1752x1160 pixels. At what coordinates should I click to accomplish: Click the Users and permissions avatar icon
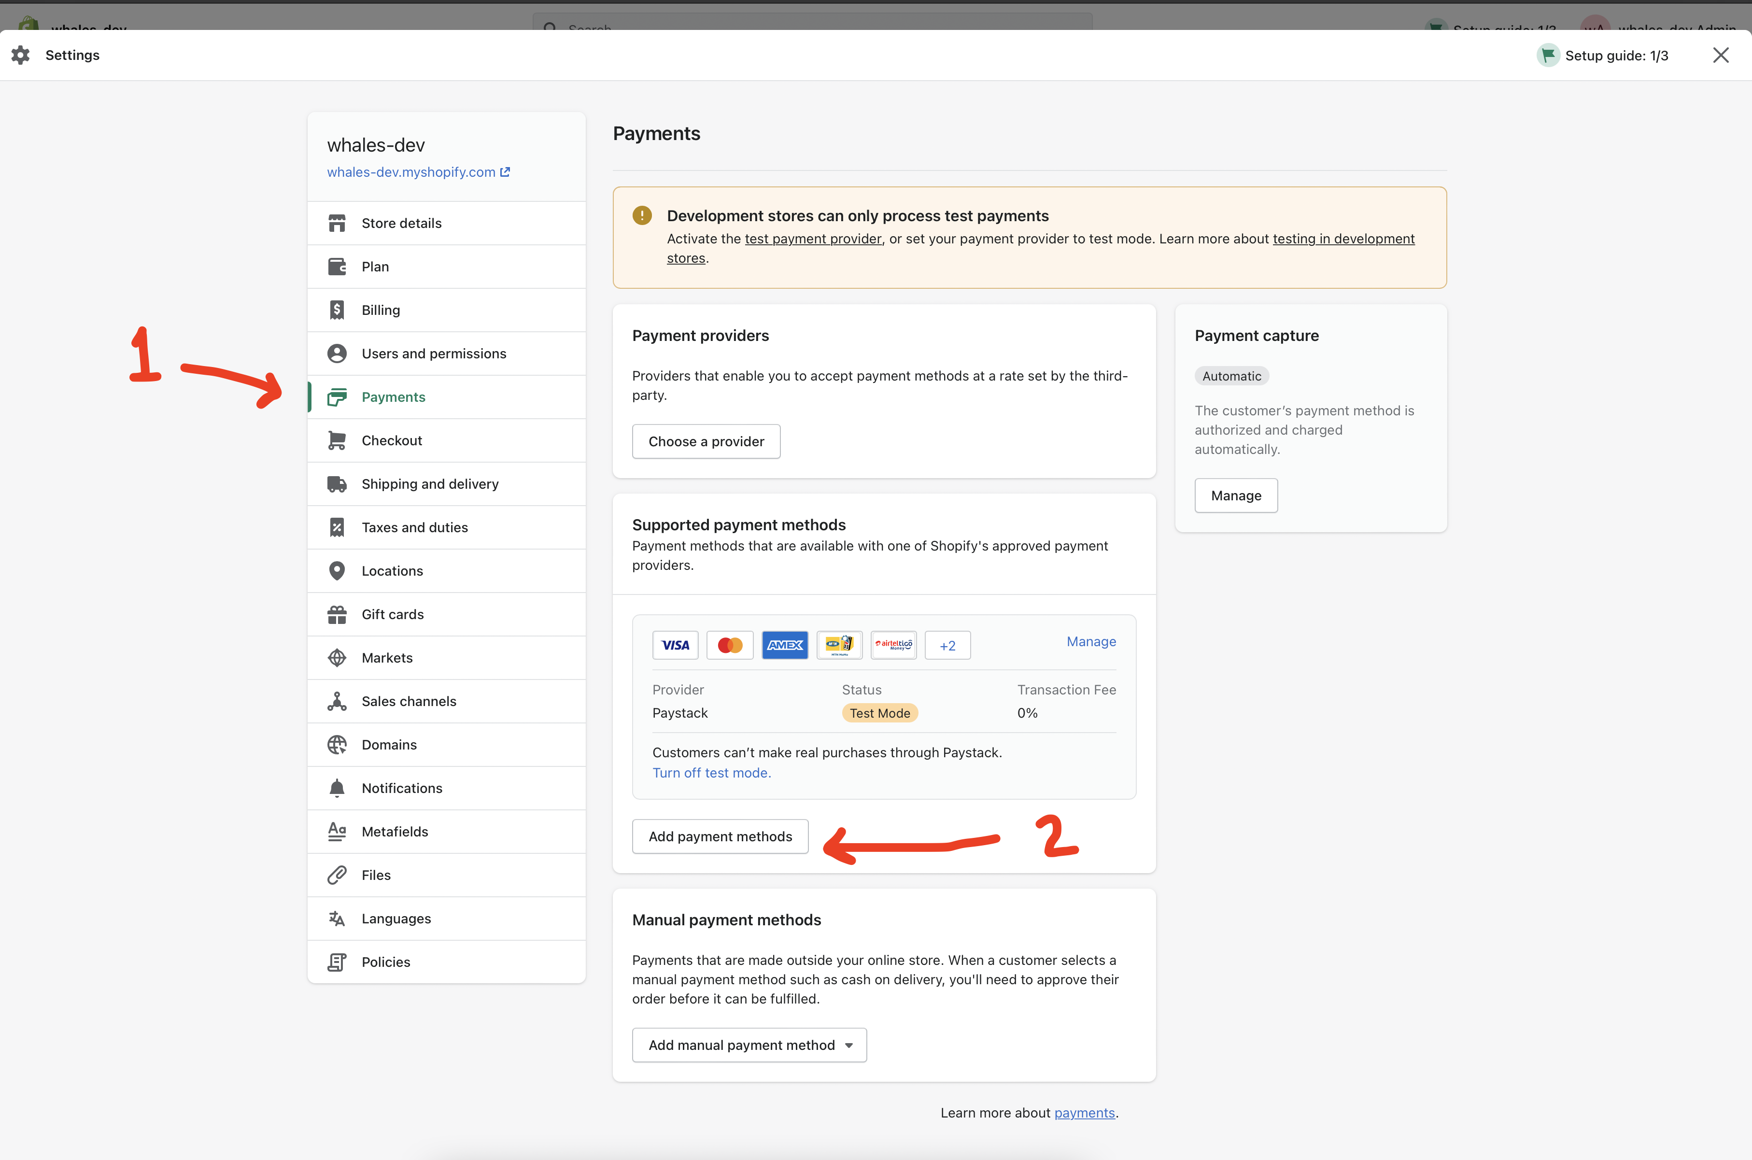click(337, 354)
